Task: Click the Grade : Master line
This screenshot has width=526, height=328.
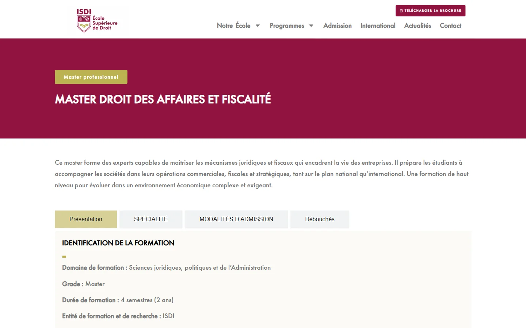Action: pos(83,284)
